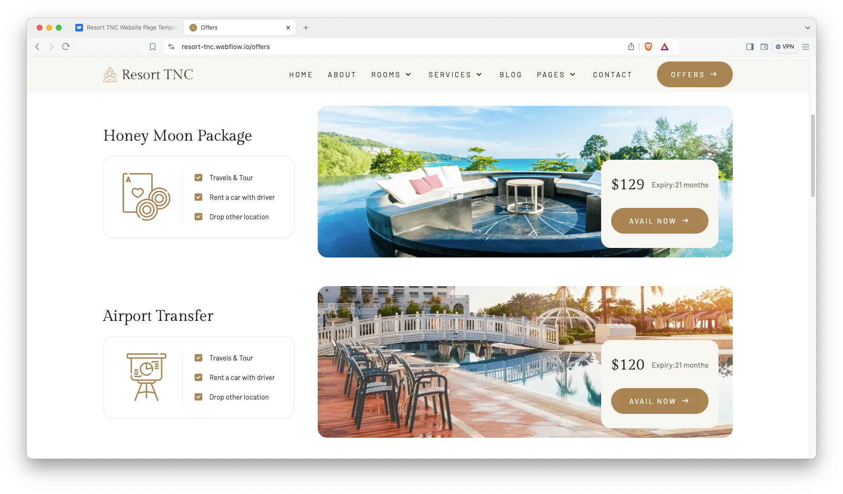Click the bookmark icon in toolbar

153,47
